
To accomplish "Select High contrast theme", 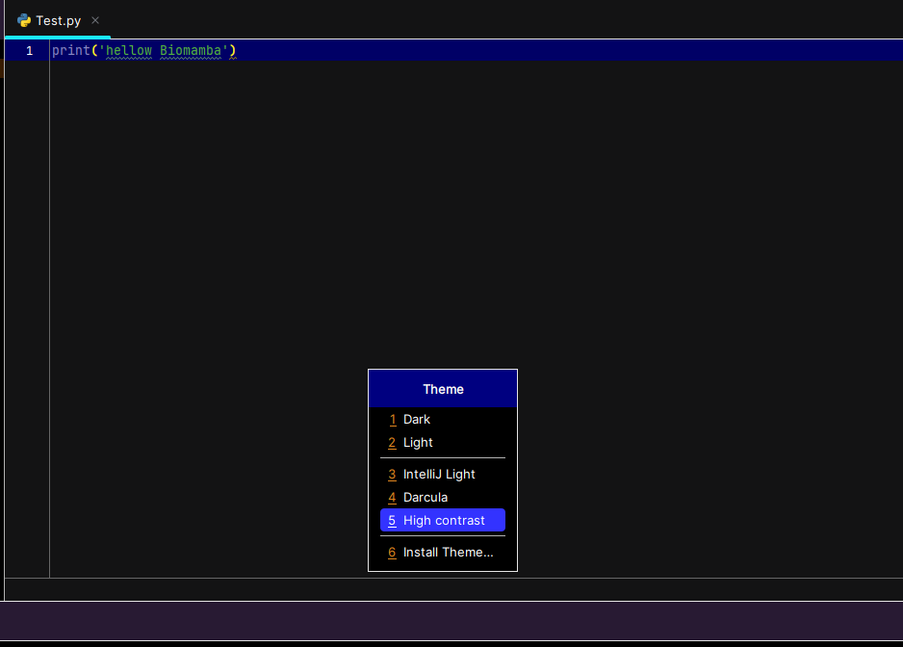I will 442,520.
